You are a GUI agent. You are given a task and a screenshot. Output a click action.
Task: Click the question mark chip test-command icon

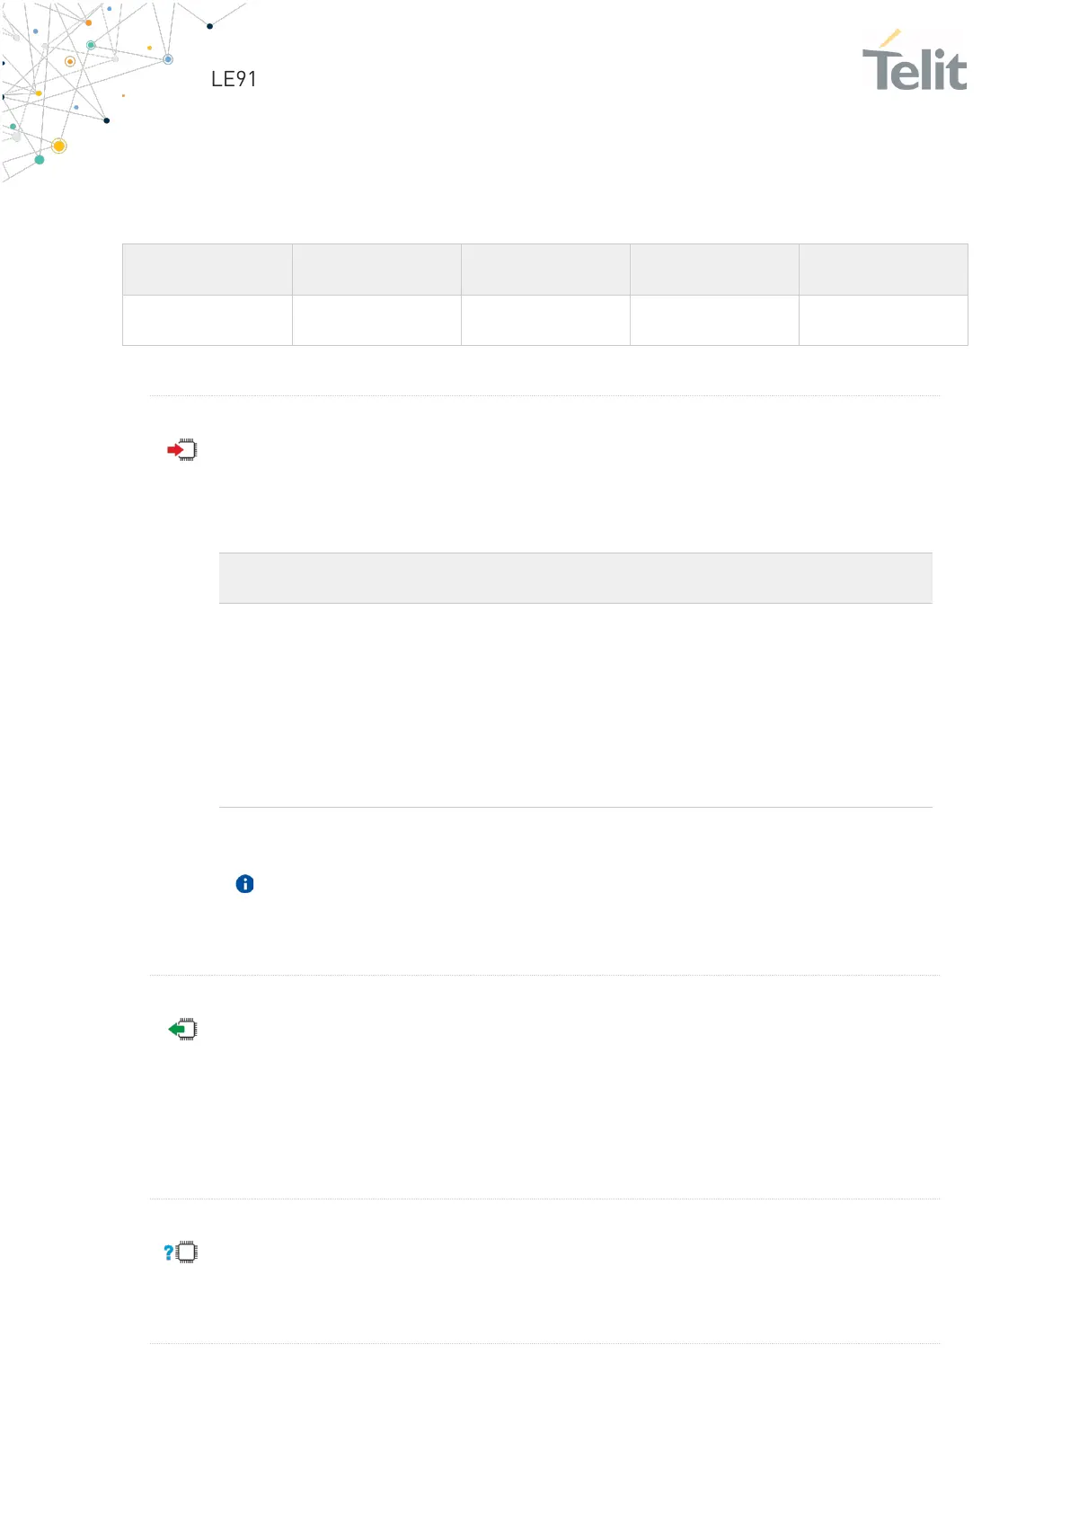pos(181,1252)
